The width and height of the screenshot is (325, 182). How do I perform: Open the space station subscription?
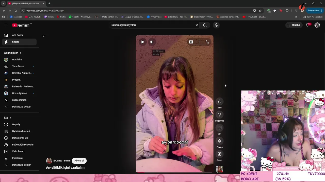pyautogui.click(x=19, y=100)
